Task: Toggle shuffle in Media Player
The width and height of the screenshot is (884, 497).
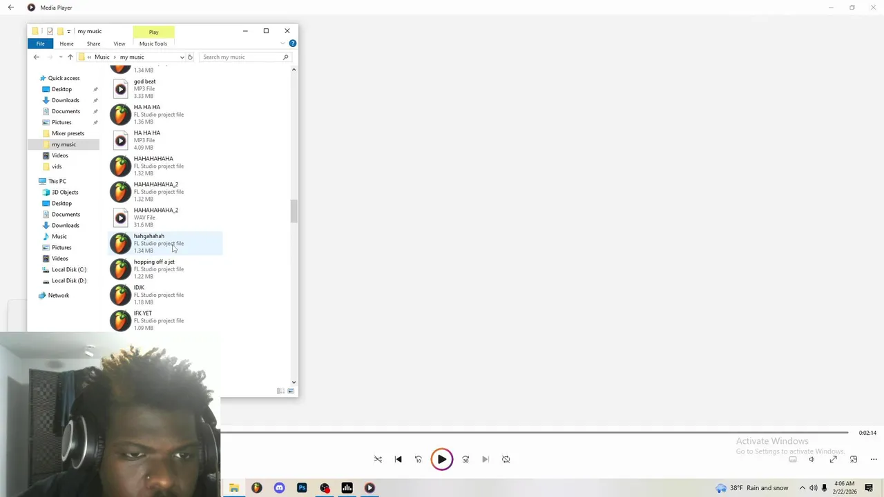Action: point(378,459)
